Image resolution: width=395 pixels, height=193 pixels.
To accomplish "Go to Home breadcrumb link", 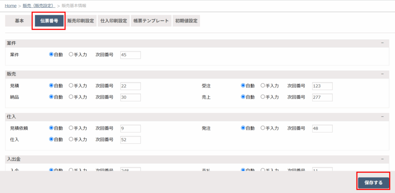I will pos(10,6).
